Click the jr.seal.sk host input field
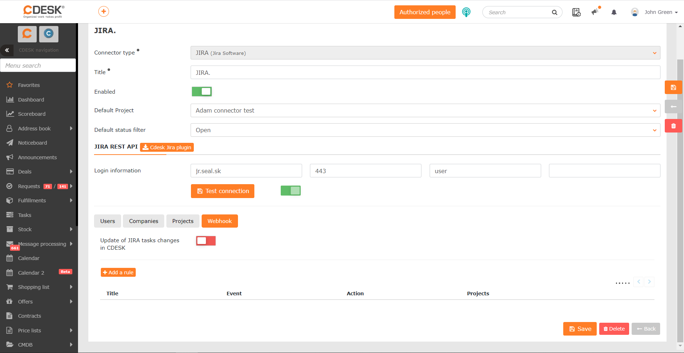Screen dimensions: 684x353 [x=246, y=171]
